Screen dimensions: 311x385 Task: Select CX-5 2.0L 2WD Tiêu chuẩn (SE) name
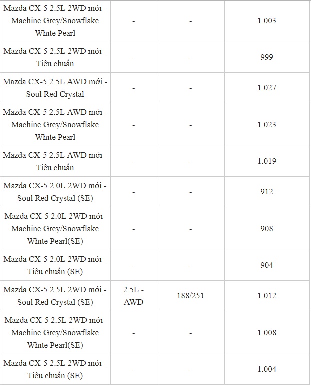55,265
